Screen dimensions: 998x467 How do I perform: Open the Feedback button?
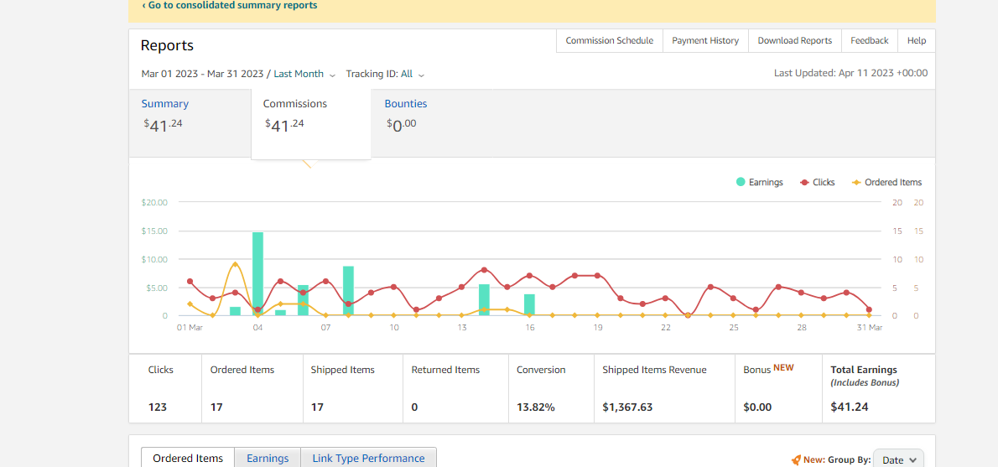(870, 41)
